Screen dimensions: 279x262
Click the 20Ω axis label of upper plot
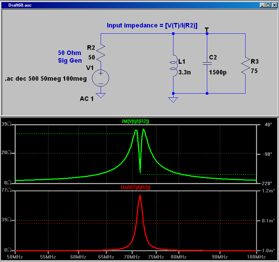click(6, 152)
